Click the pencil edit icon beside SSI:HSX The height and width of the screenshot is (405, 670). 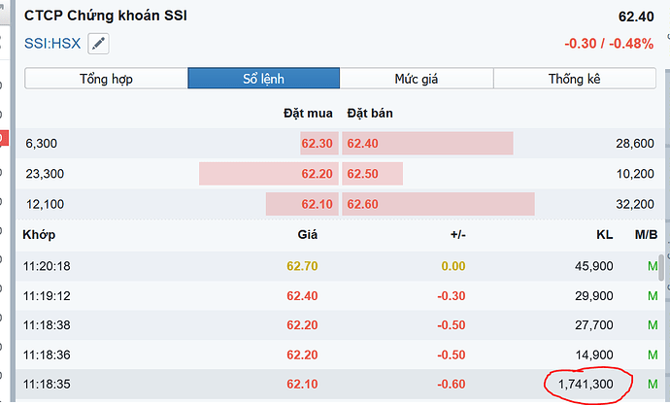click(98, 44)
